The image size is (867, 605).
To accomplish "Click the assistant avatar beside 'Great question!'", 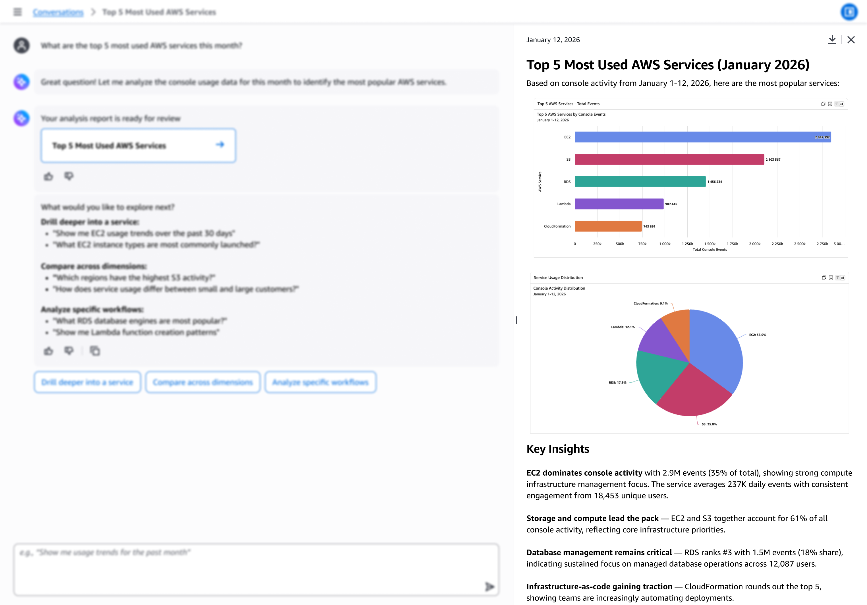I will point(22,82).
